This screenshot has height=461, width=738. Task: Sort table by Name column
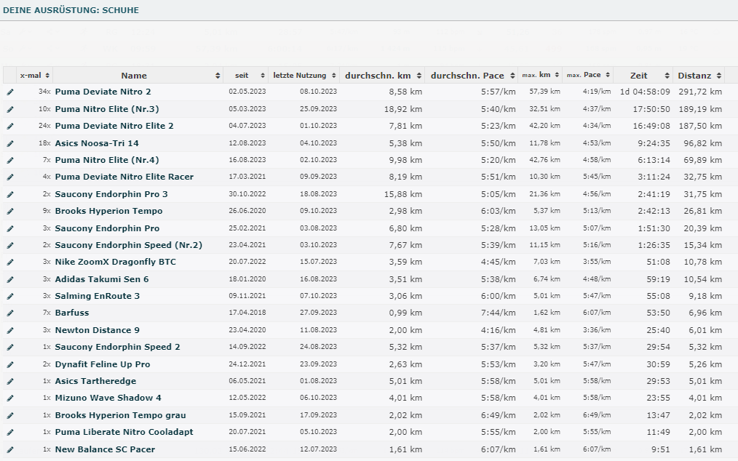click(134, 76)
